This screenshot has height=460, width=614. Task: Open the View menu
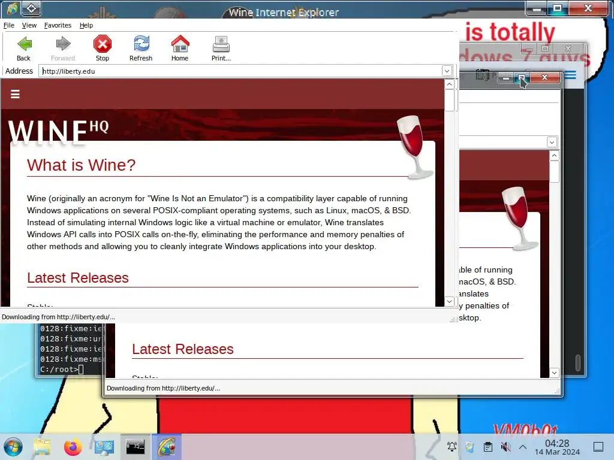(x=29, y=25)
